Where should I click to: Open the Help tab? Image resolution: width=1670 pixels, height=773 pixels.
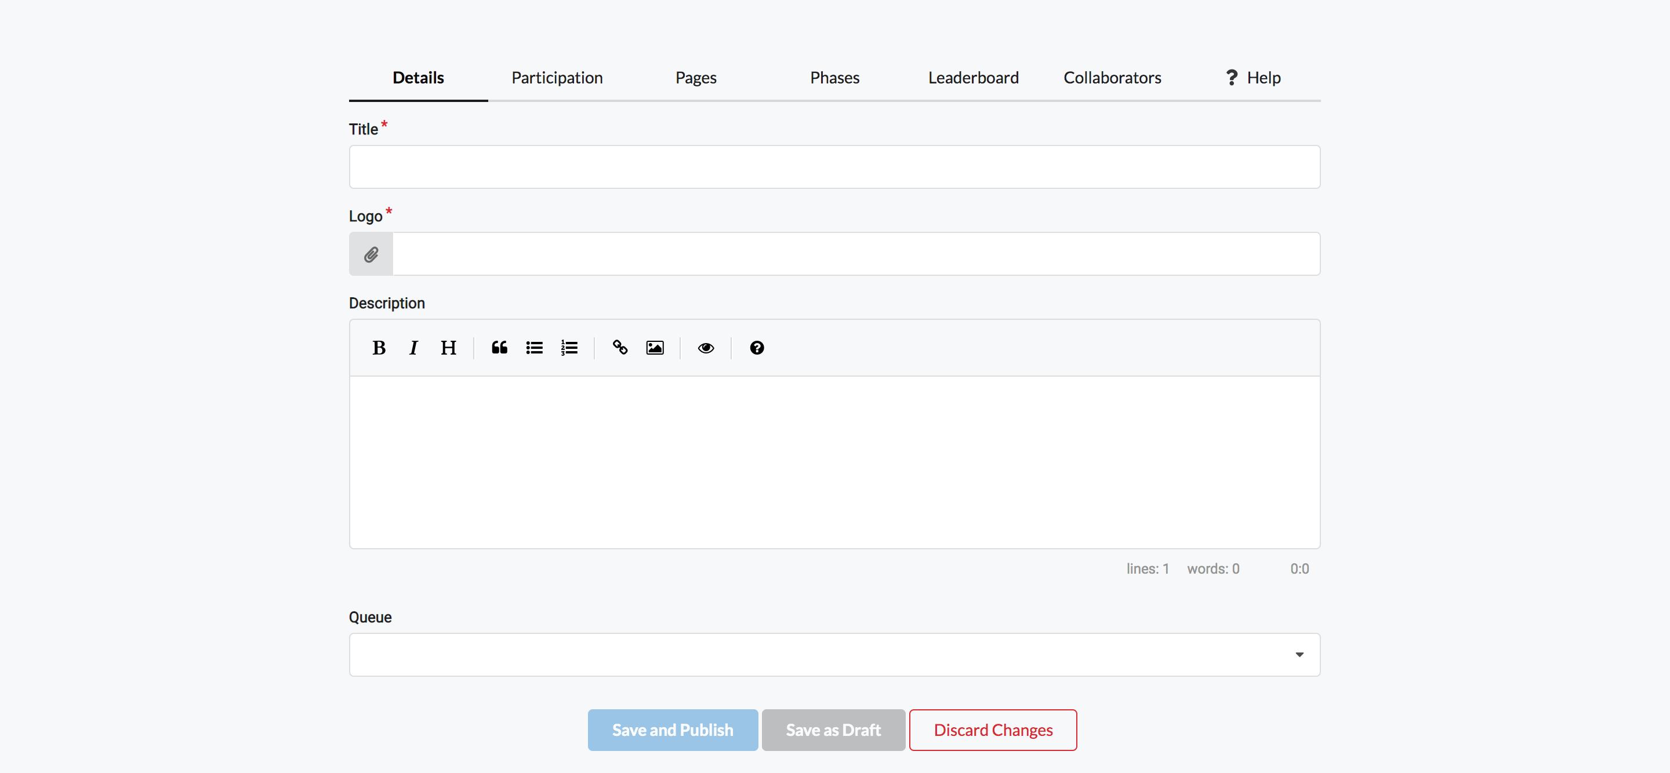[x=1252, y=78]
